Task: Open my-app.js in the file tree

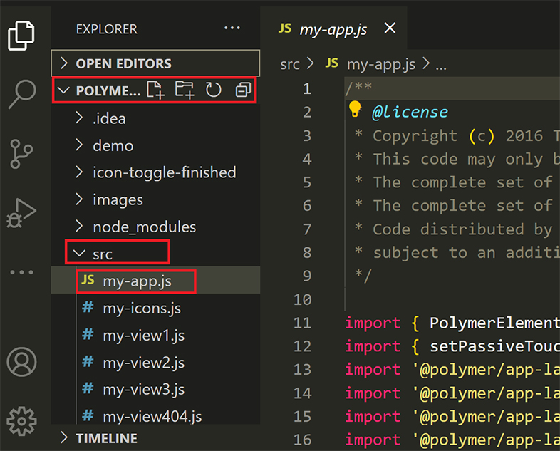Action: (x=156, y=281)
